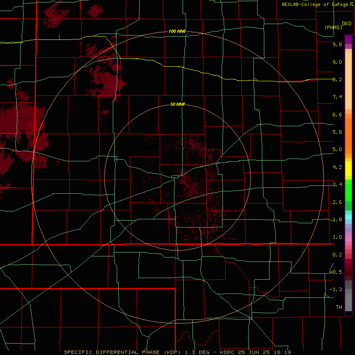Click the 50 NMI range ring label
Screen dimensions: 355x355
tap(177, 104)
